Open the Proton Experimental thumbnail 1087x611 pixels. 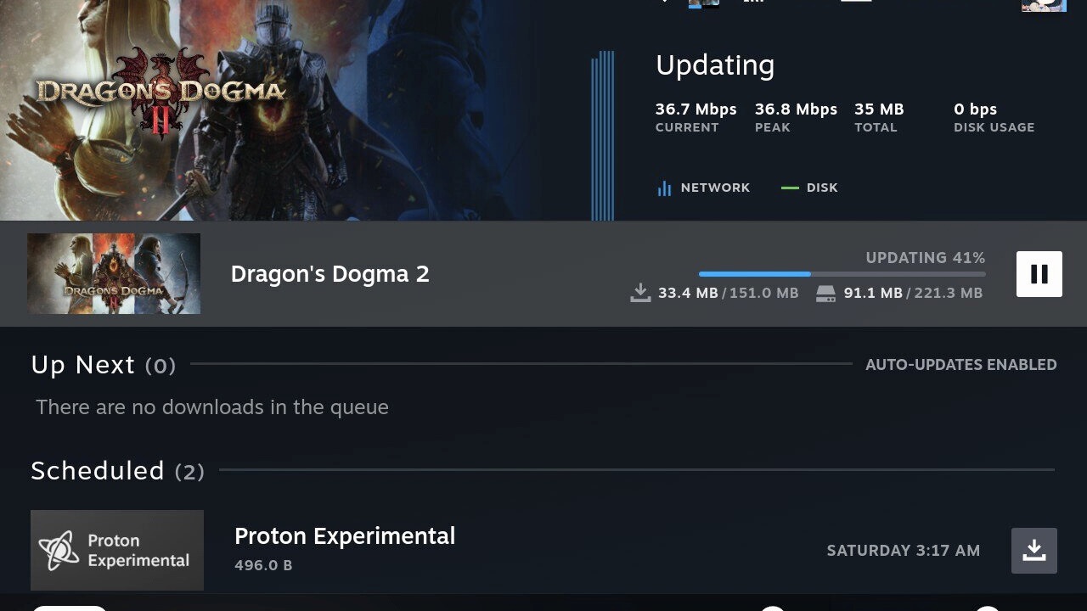pyautogui.click(x=117, y=550)
